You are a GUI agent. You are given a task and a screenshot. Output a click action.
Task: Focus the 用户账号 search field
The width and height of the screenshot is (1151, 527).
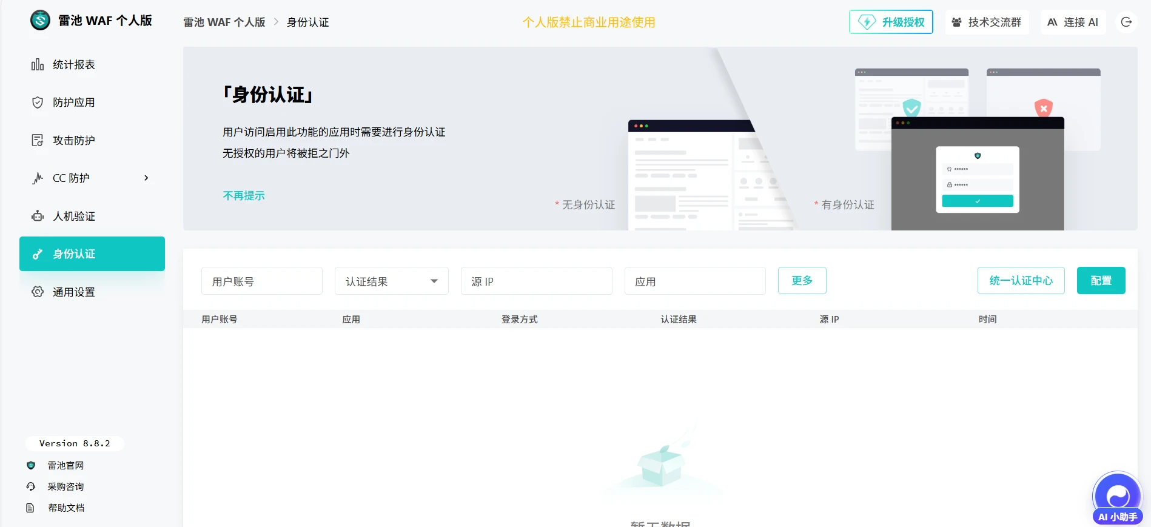262,281
